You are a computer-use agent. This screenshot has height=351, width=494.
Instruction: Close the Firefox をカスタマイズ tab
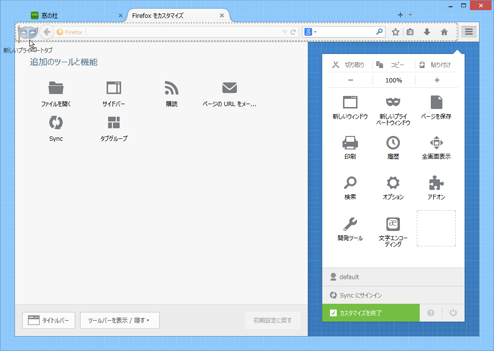pyautogui.click(x=222, y=15)
